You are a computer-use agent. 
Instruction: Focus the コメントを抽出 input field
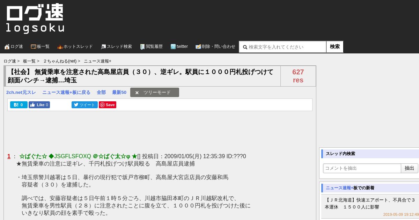(362, 168)
